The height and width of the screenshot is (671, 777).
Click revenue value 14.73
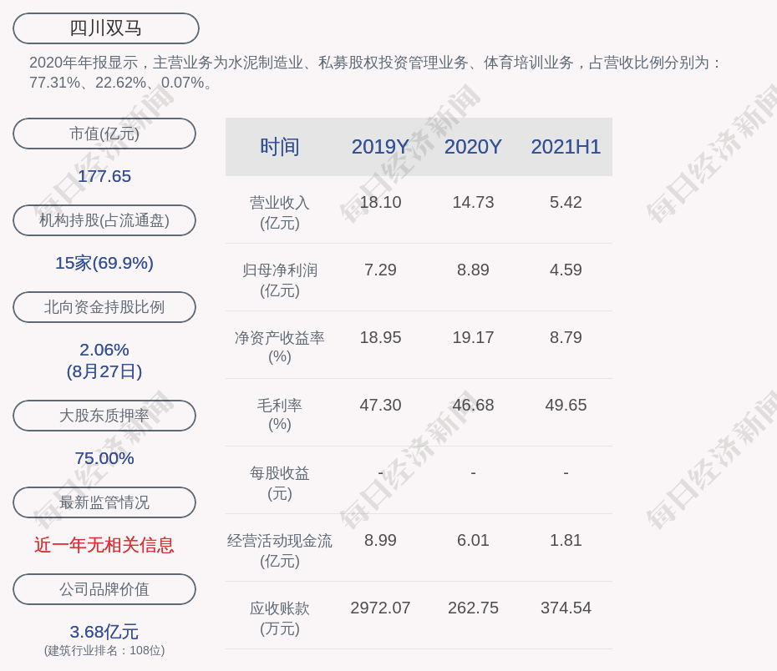(x=473, y=203)
